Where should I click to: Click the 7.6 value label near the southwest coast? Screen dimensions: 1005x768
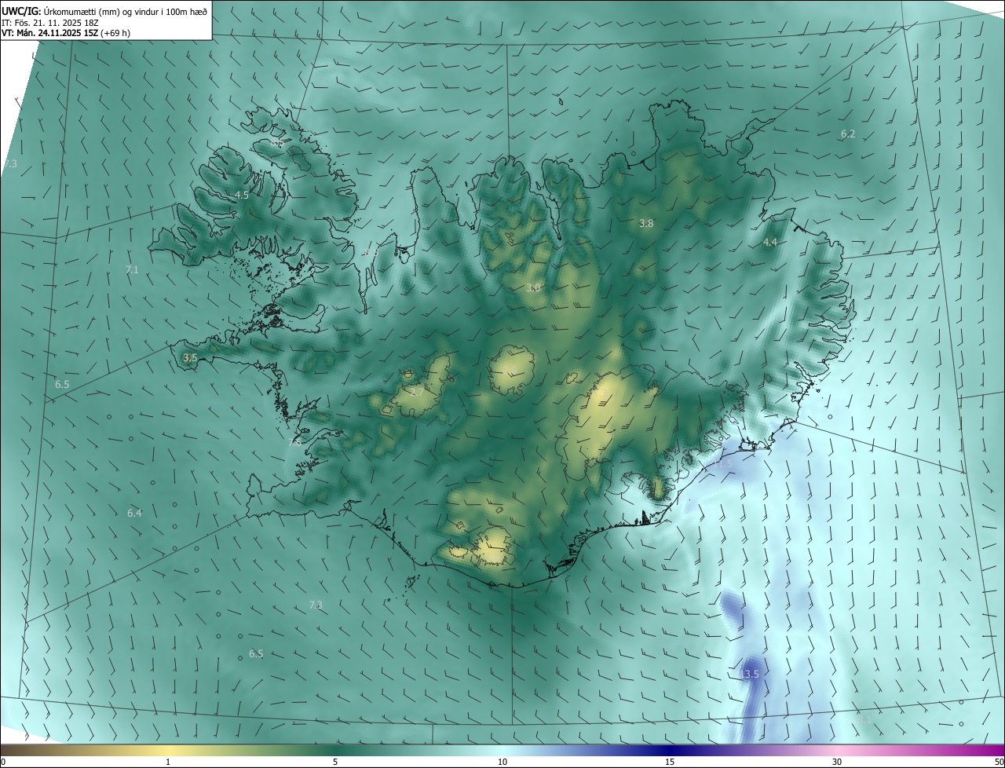[x=295, y=442]
